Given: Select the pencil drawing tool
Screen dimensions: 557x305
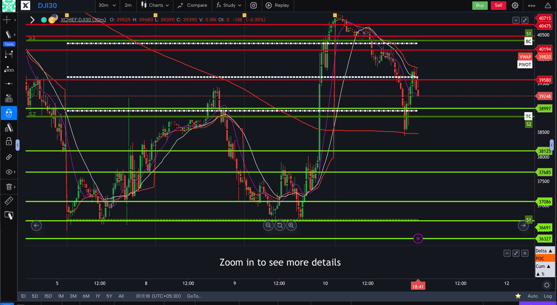Looking at the screenshot, I should point(8,35).
